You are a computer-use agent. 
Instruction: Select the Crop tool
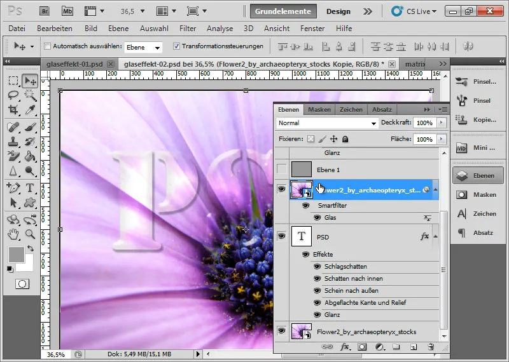point(13,109)
